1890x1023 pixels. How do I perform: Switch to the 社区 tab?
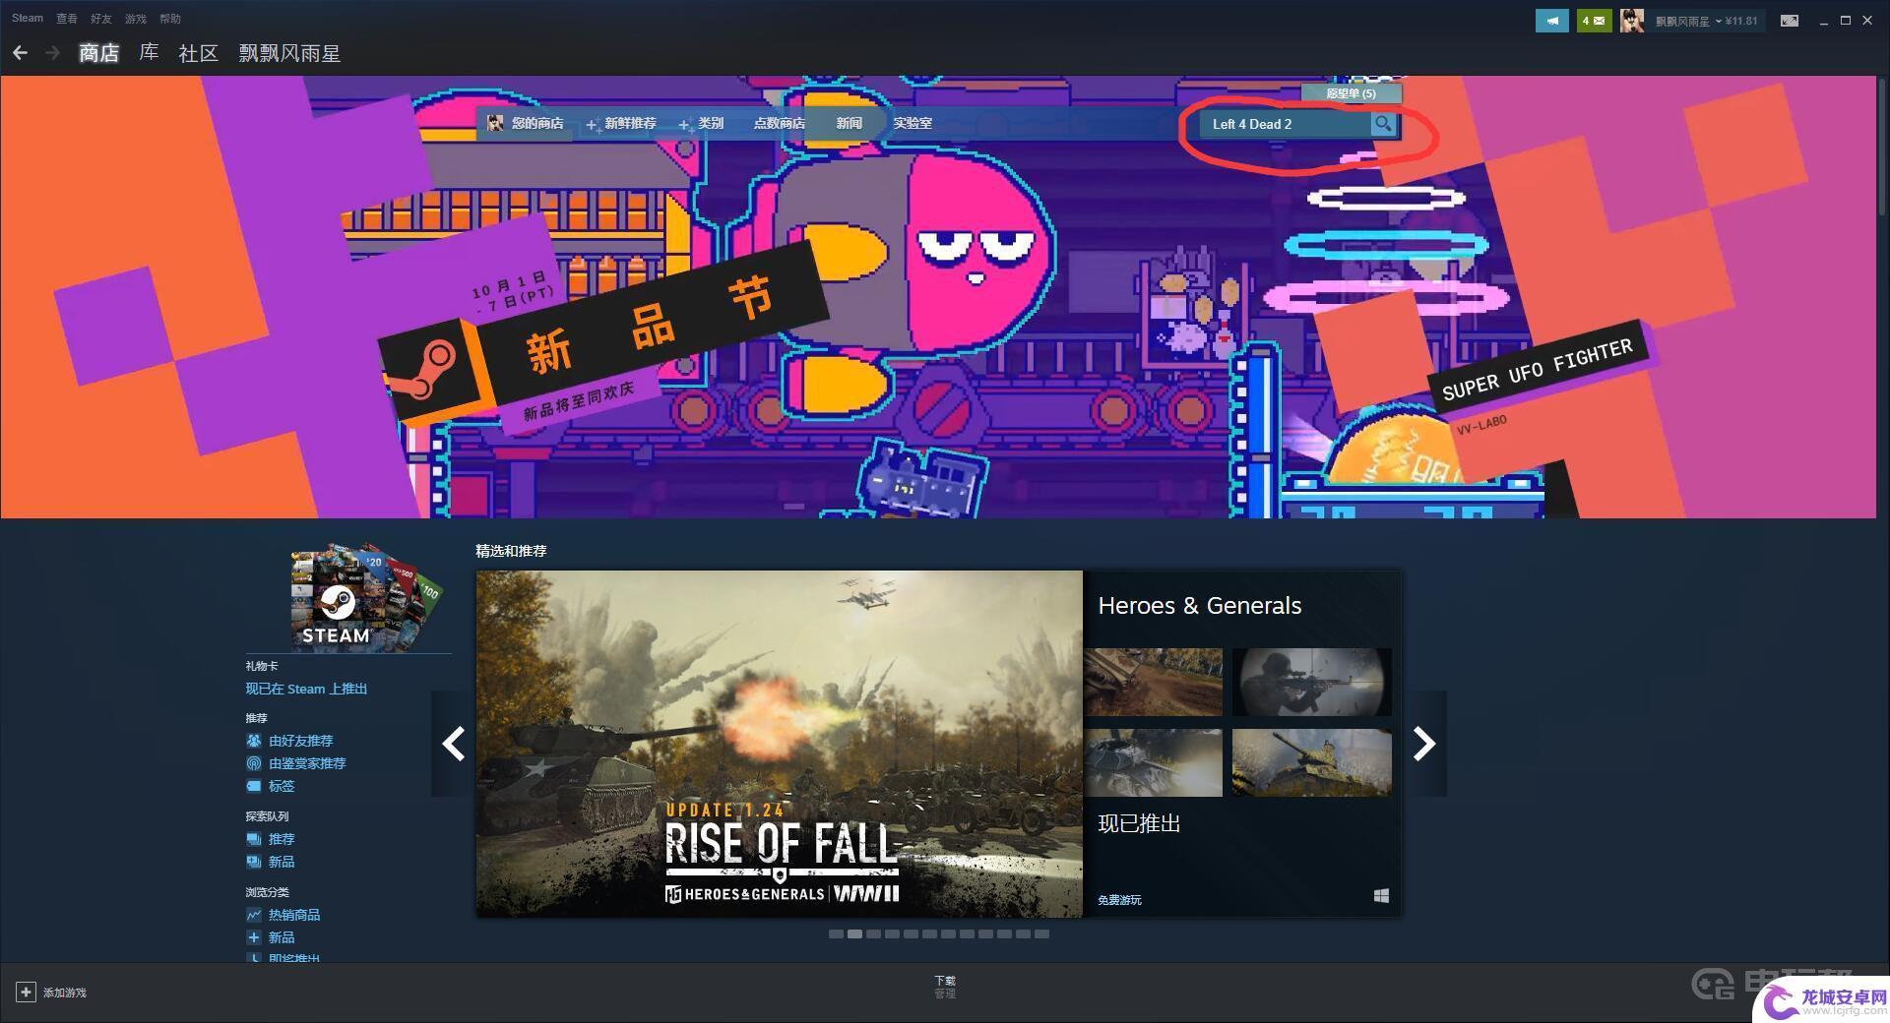coord(198,53)
